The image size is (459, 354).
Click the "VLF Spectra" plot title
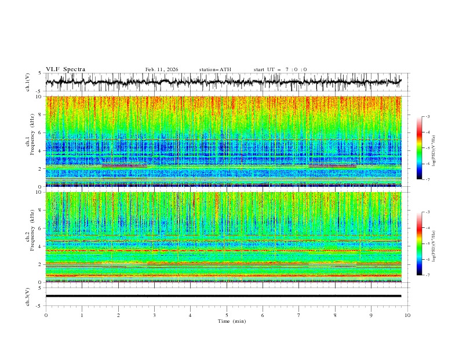tap(65, 69)
